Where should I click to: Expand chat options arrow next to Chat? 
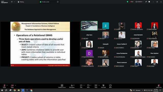coord(84,85)
